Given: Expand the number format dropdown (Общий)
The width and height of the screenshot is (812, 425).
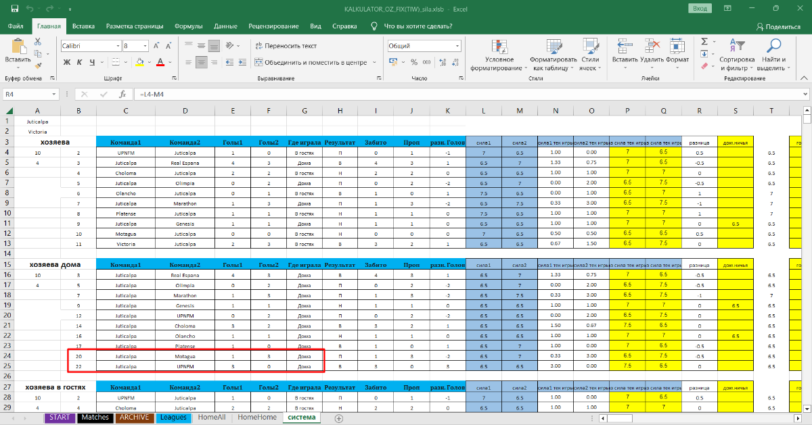Looking at the screenshot, I should pyautogui.click(x=459, y=46).
